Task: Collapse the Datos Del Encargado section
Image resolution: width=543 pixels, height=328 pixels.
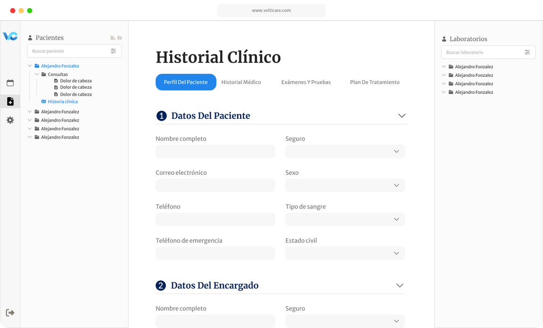Action: point(400,285)
